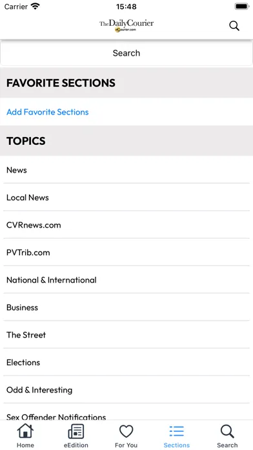The image size is (253, 450).
Task: Open the Business topic
Action: click(x=126, y=307)
